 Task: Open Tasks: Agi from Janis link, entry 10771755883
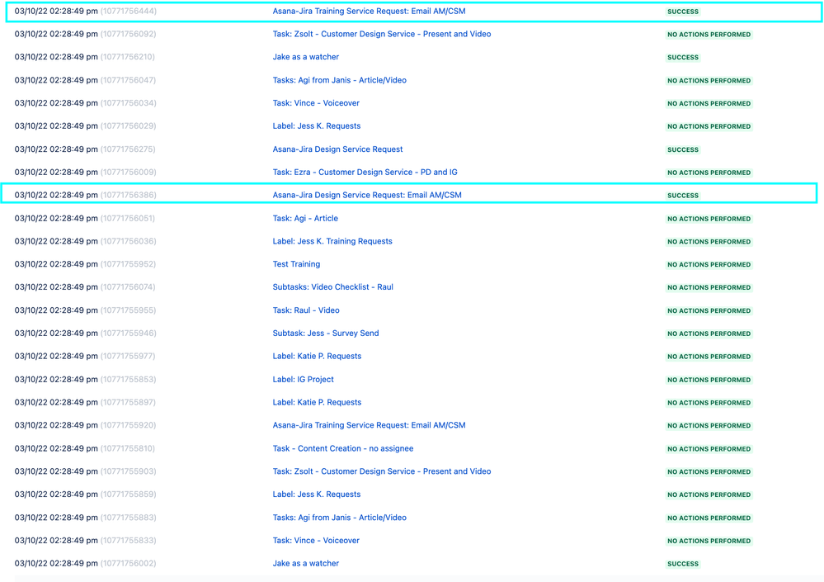(340, 518)
